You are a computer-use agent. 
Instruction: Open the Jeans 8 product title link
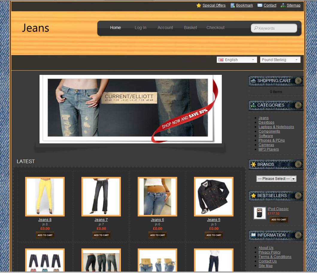(45, 220)
